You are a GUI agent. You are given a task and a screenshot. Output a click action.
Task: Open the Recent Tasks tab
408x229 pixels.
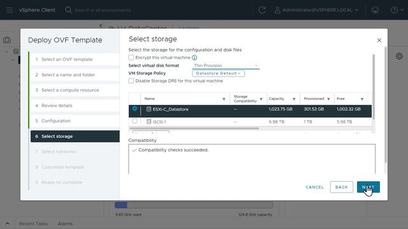tap(33, 223)
